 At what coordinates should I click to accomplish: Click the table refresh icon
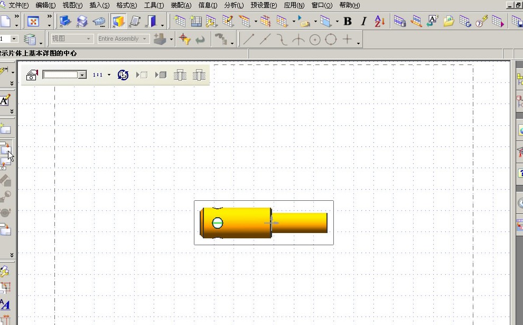pyautogui.click(x=465, y=21)
